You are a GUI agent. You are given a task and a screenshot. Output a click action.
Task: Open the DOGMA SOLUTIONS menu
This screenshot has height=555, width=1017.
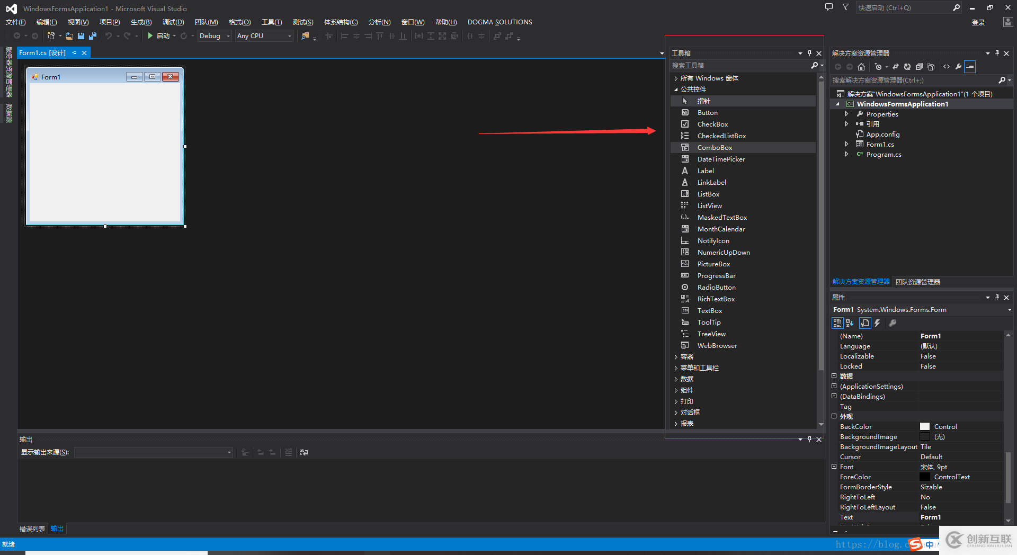point(499,22)
